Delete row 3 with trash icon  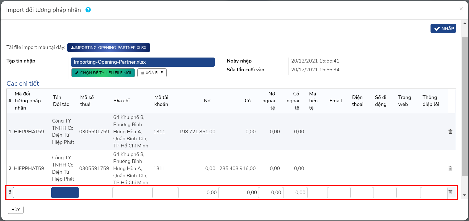pos(450,192)
